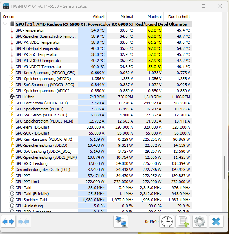The height and width of the screenshot is (234, 229).
Task: Click the Sensor column header
Action: (x=39, y=17)
